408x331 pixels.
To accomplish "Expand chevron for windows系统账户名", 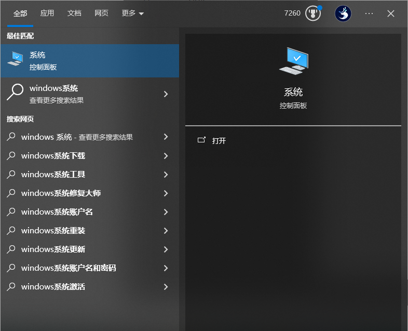I will [166, 212].
